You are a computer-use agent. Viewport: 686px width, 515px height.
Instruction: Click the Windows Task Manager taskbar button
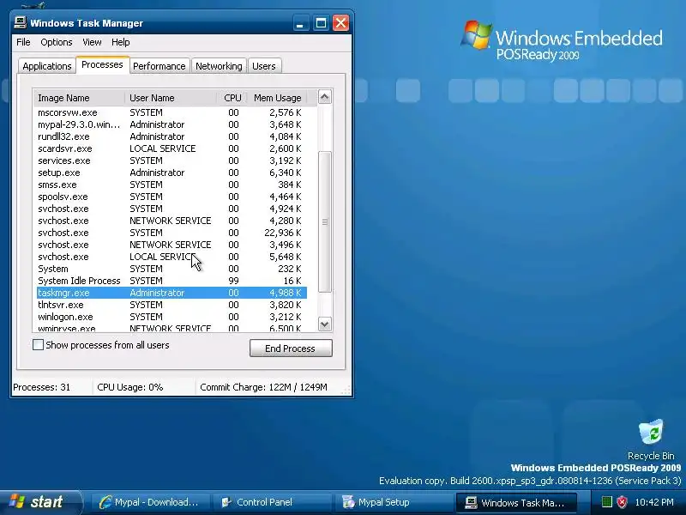(x=516, y=502)
